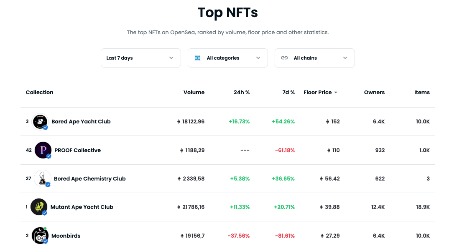Viewport: 449px width, 251px height.
Task: Sort by Owners column header
Action: 374,93
